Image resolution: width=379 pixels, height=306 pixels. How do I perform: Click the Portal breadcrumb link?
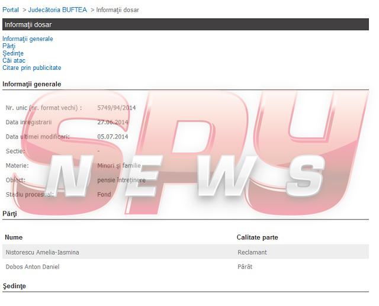(x=11, y=10)
